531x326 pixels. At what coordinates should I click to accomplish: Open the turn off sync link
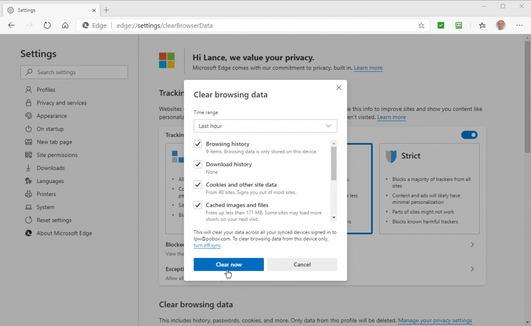(x=207, y=245)
